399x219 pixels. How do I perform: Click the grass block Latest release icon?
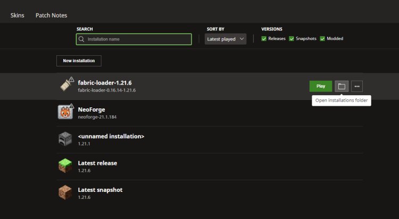(65, 166)
